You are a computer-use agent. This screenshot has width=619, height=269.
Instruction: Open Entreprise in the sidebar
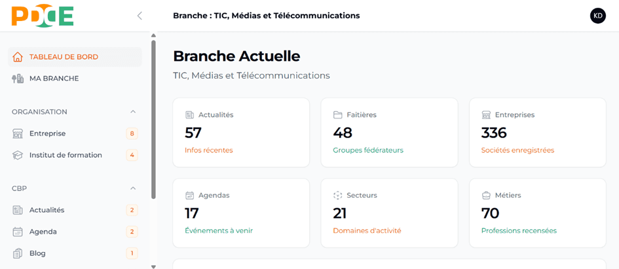(47, 134)
